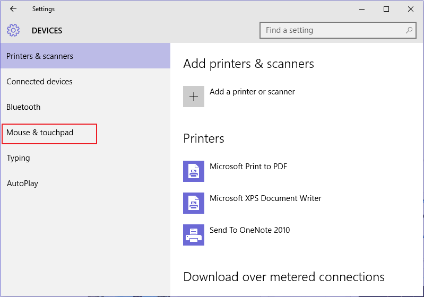This screenshot has height=297, width=424.
Task: Click the plus icon to add a printer
Action: point(194,97)
